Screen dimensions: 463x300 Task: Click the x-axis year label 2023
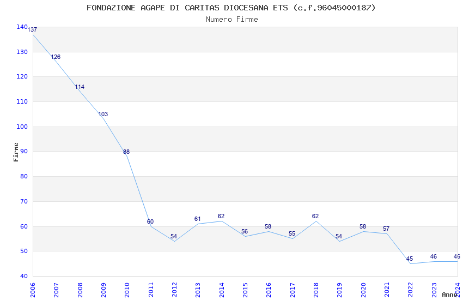[434, 290]
